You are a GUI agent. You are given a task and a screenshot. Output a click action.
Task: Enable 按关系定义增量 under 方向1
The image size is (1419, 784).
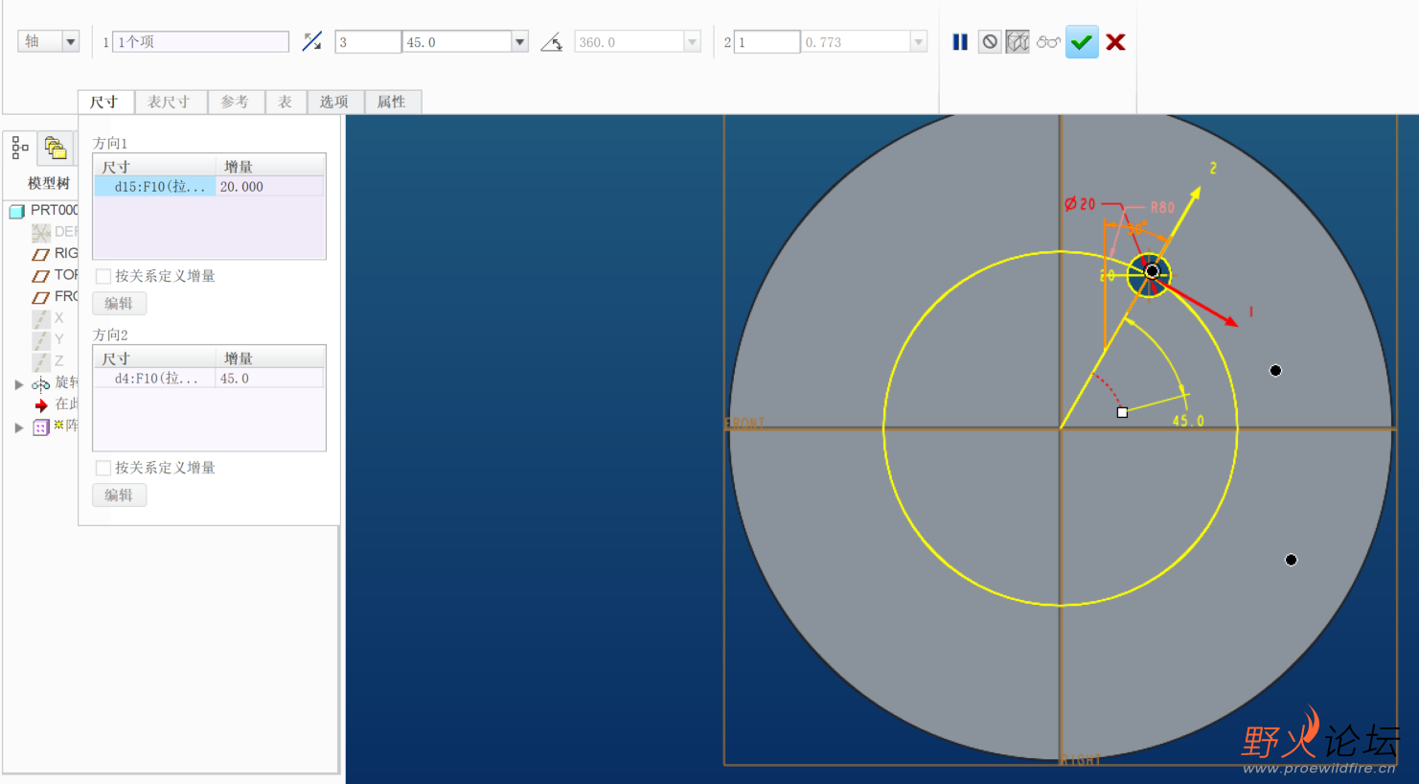[x=103, y=276]
